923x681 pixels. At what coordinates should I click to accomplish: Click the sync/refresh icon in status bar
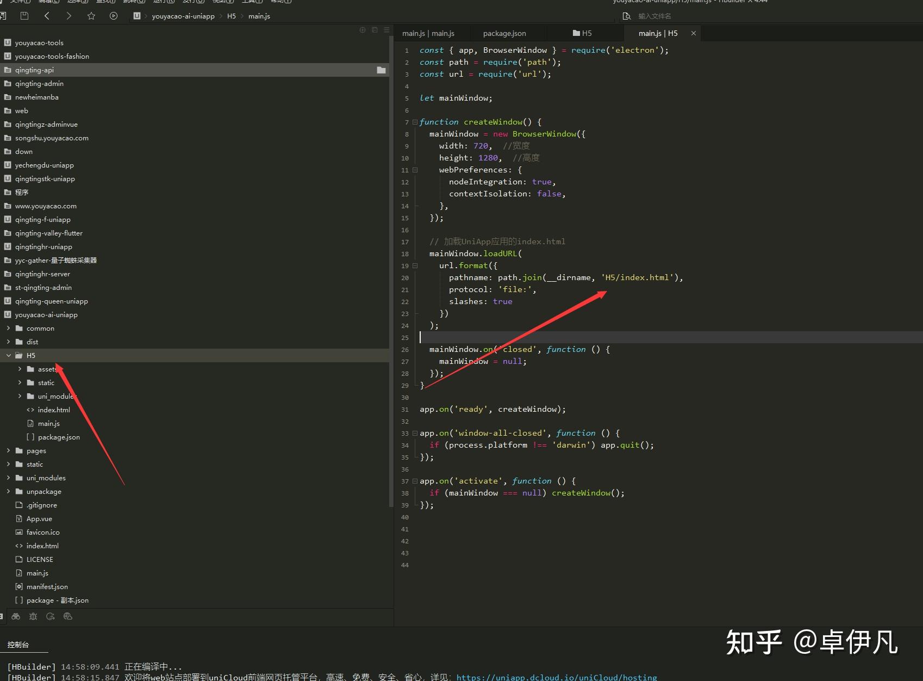51,616
